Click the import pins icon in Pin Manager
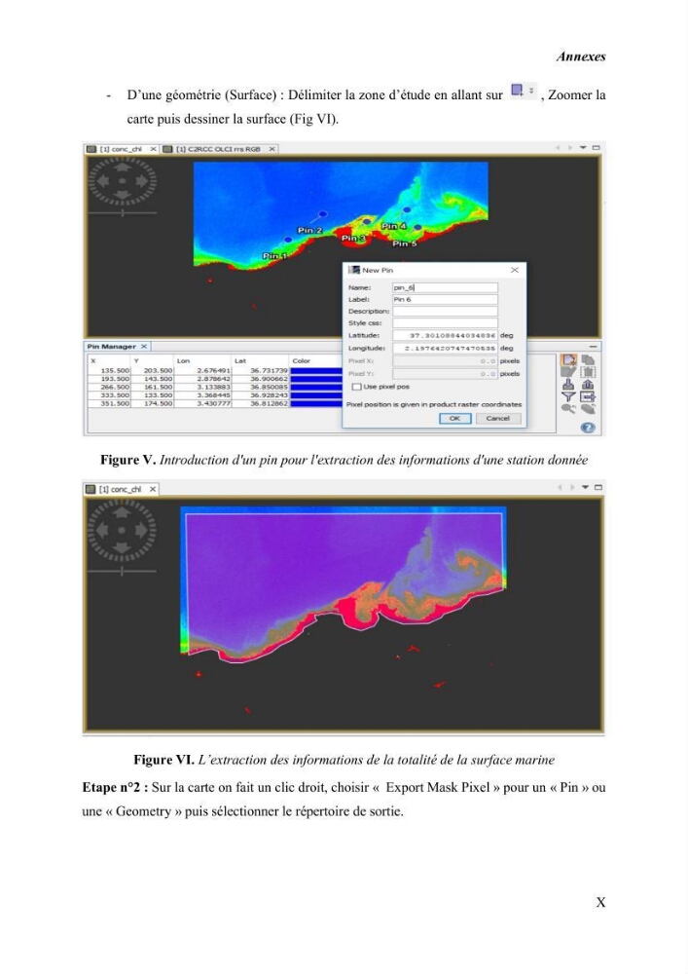The image size is (688, 974). click(568, 385)
